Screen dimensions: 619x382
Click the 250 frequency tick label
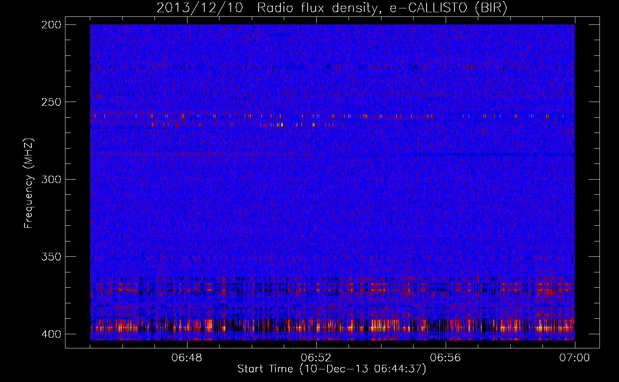(x=51, y=102)
